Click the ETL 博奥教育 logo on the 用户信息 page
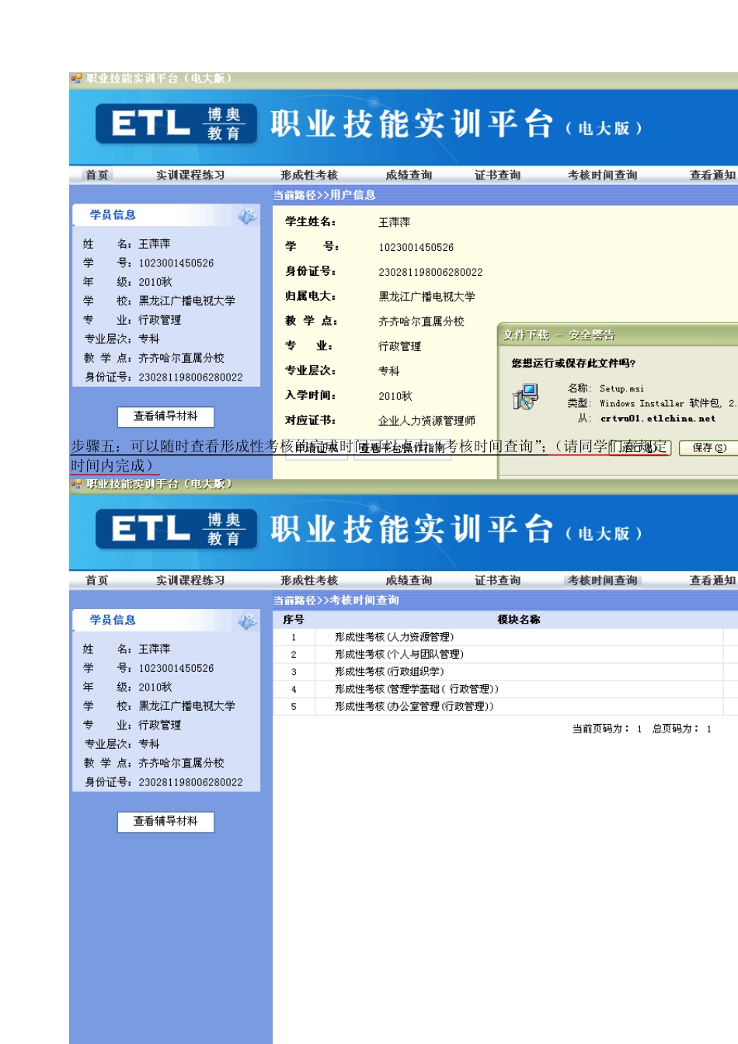This screenshot has height=1044, width=738. [176, 124]
